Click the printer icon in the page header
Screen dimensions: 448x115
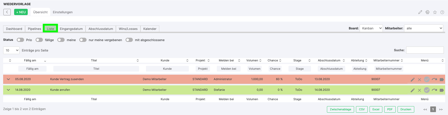pyautogui.click(x=427, y=12)
